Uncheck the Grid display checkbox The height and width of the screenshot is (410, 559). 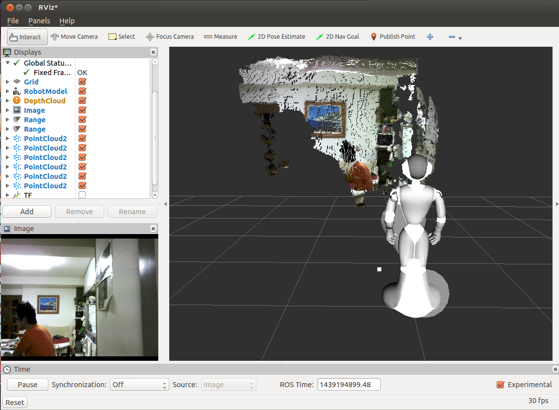pos(82,82)
